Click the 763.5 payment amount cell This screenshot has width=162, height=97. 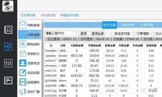tap(124, 76)
